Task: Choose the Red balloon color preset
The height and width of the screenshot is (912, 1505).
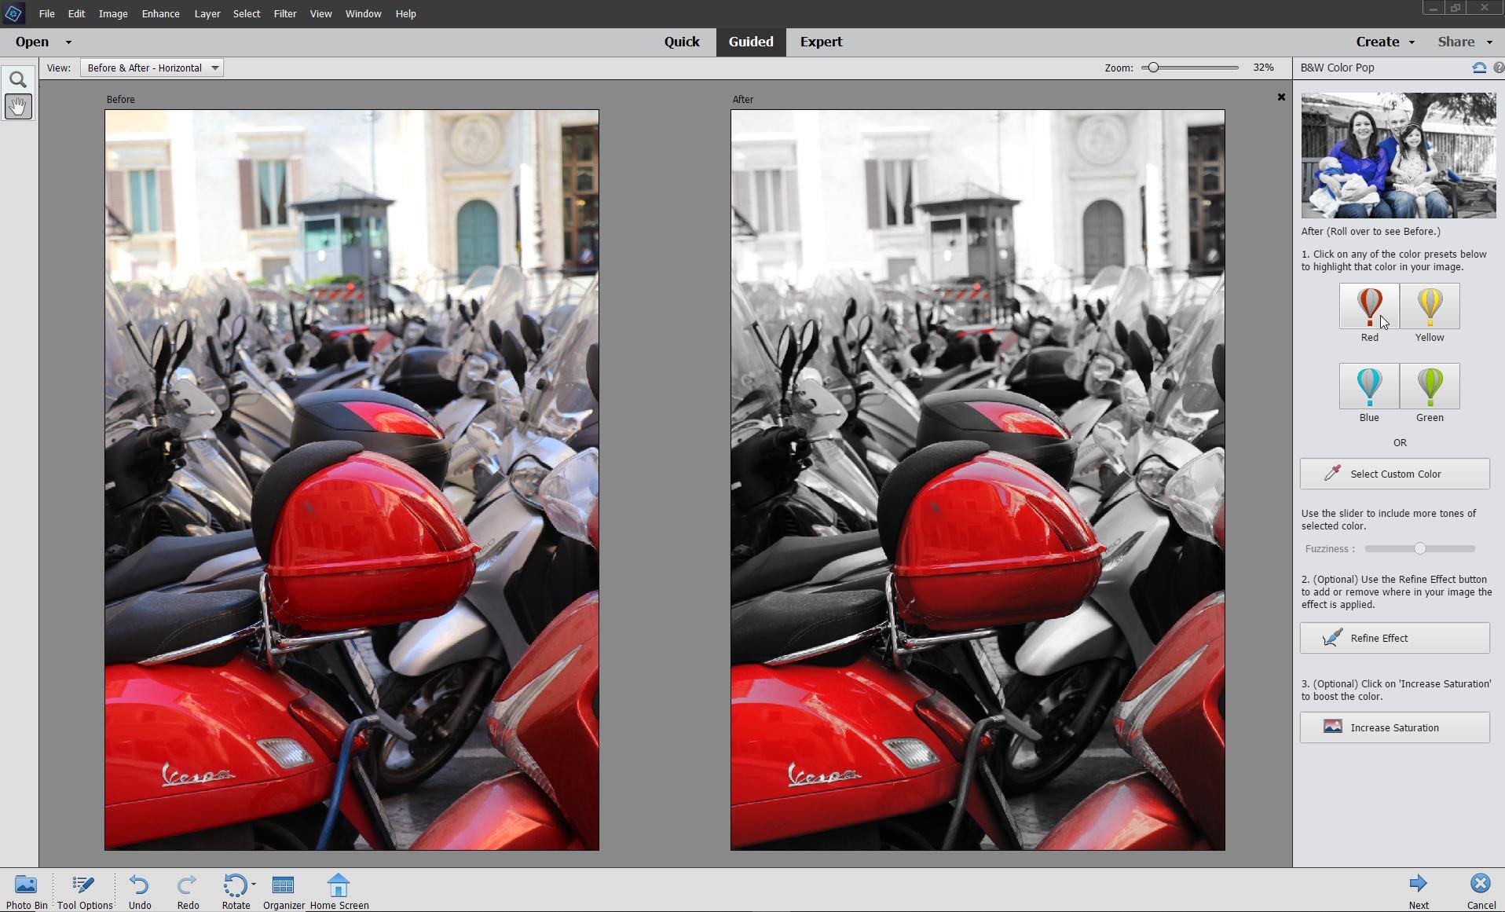Action: click(1369, 306)
